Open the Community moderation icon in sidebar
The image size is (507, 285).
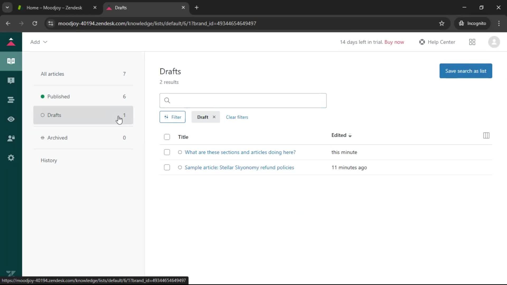(11, 80)
